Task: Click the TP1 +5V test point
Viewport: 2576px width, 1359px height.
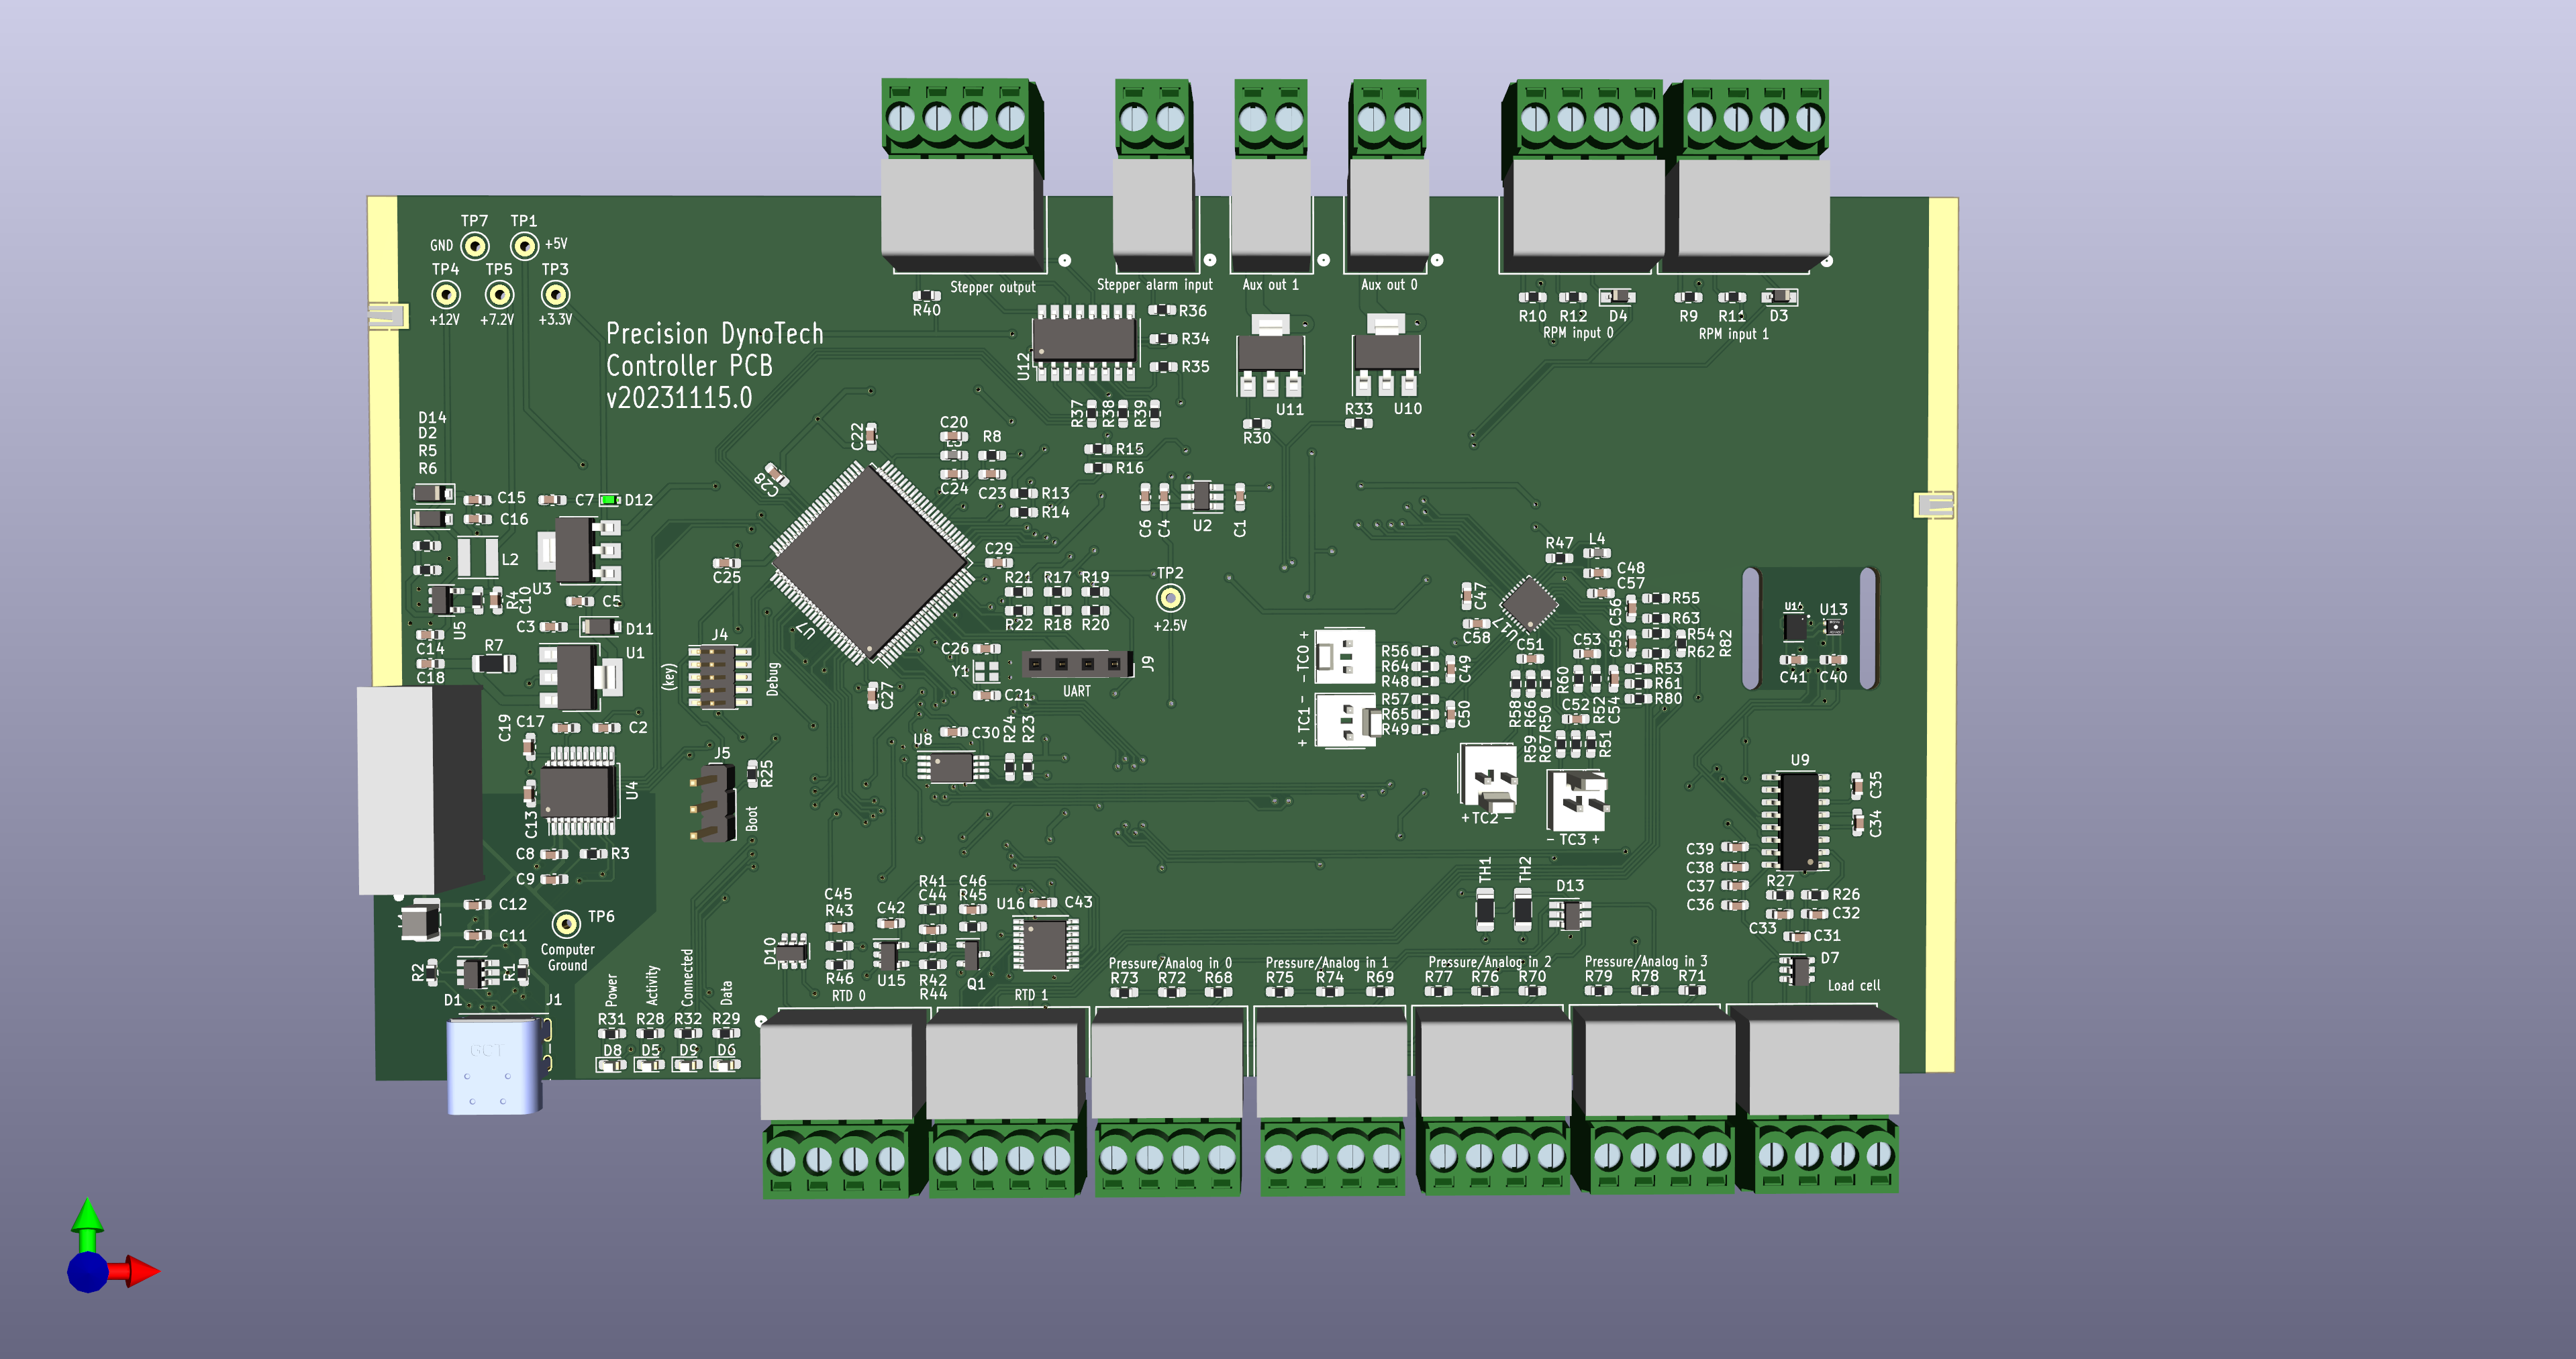Action: (524, 245)
